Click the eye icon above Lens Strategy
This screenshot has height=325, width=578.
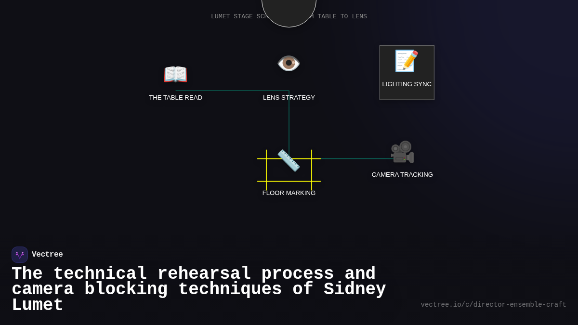click(x=289, y=63)
